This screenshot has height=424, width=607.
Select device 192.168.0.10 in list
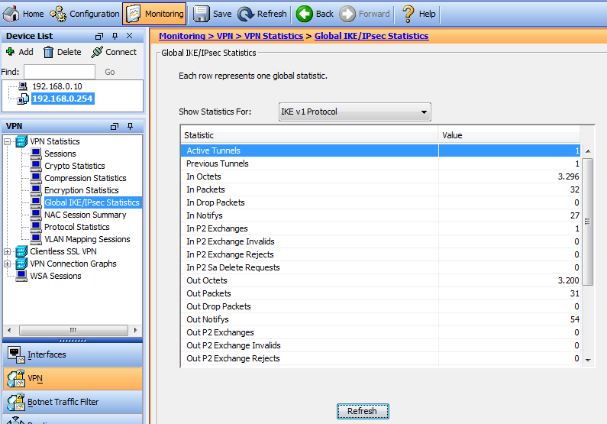tap(57, 86)
